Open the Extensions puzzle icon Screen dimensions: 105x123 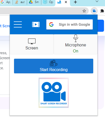pos(102,11)
